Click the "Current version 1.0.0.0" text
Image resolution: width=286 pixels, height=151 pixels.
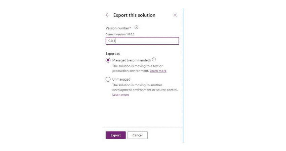[120, 34]
